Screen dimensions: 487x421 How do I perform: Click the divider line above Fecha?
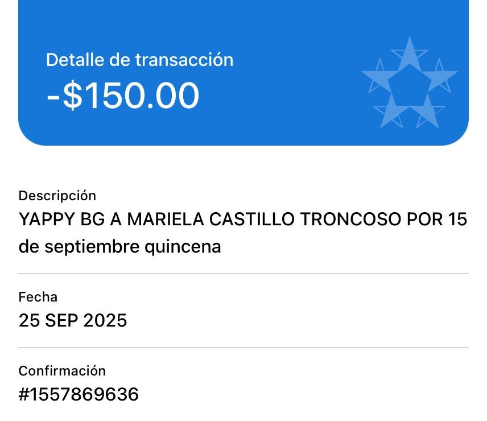pos(243,274)
